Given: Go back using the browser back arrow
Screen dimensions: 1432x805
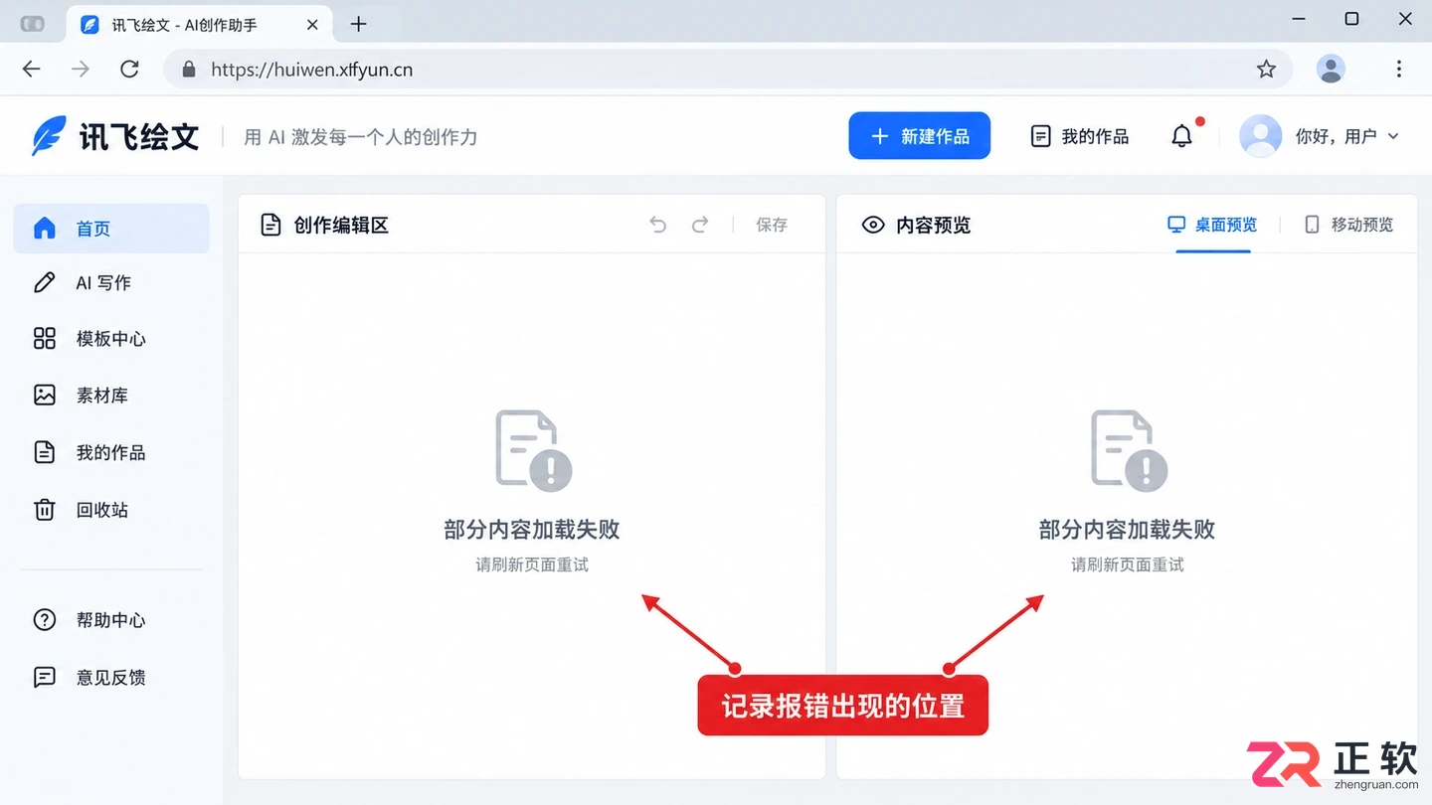Looking at the screenshot, I should (32, 69).
